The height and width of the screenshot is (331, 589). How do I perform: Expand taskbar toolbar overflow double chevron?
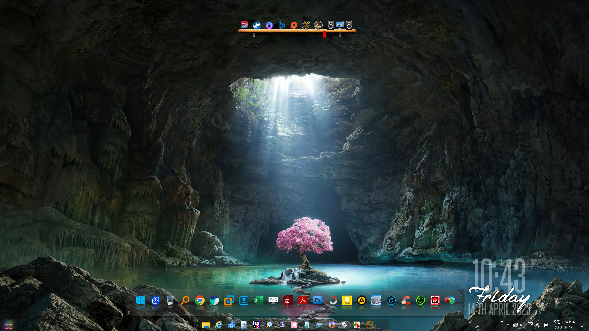coord(501,322)
